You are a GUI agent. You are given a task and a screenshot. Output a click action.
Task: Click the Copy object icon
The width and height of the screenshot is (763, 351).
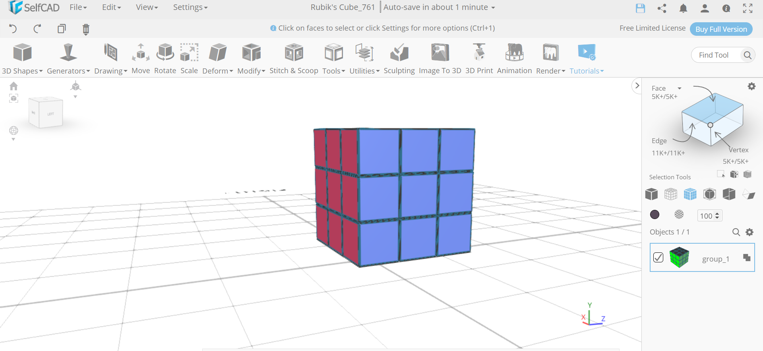point(62,29)
